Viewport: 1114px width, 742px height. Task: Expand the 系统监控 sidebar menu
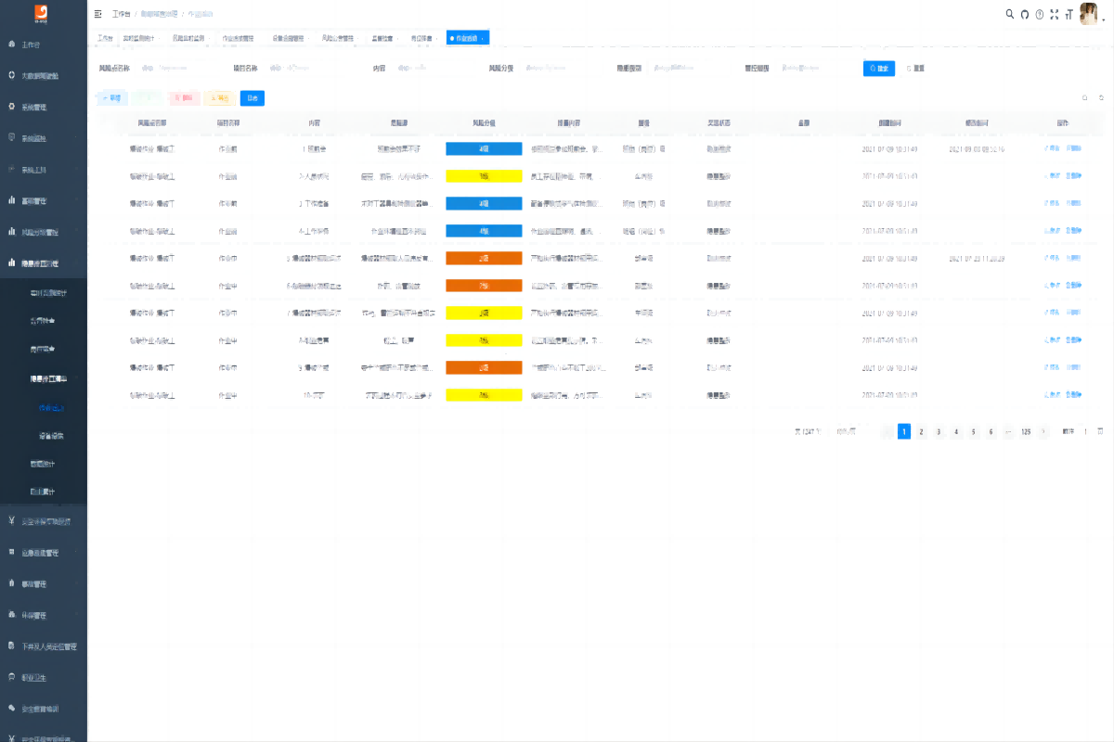[44, 138]
